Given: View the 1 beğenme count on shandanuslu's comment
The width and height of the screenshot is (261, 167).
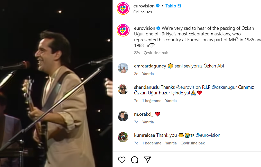Looking at the screenshot, I should tap(152, 101).
